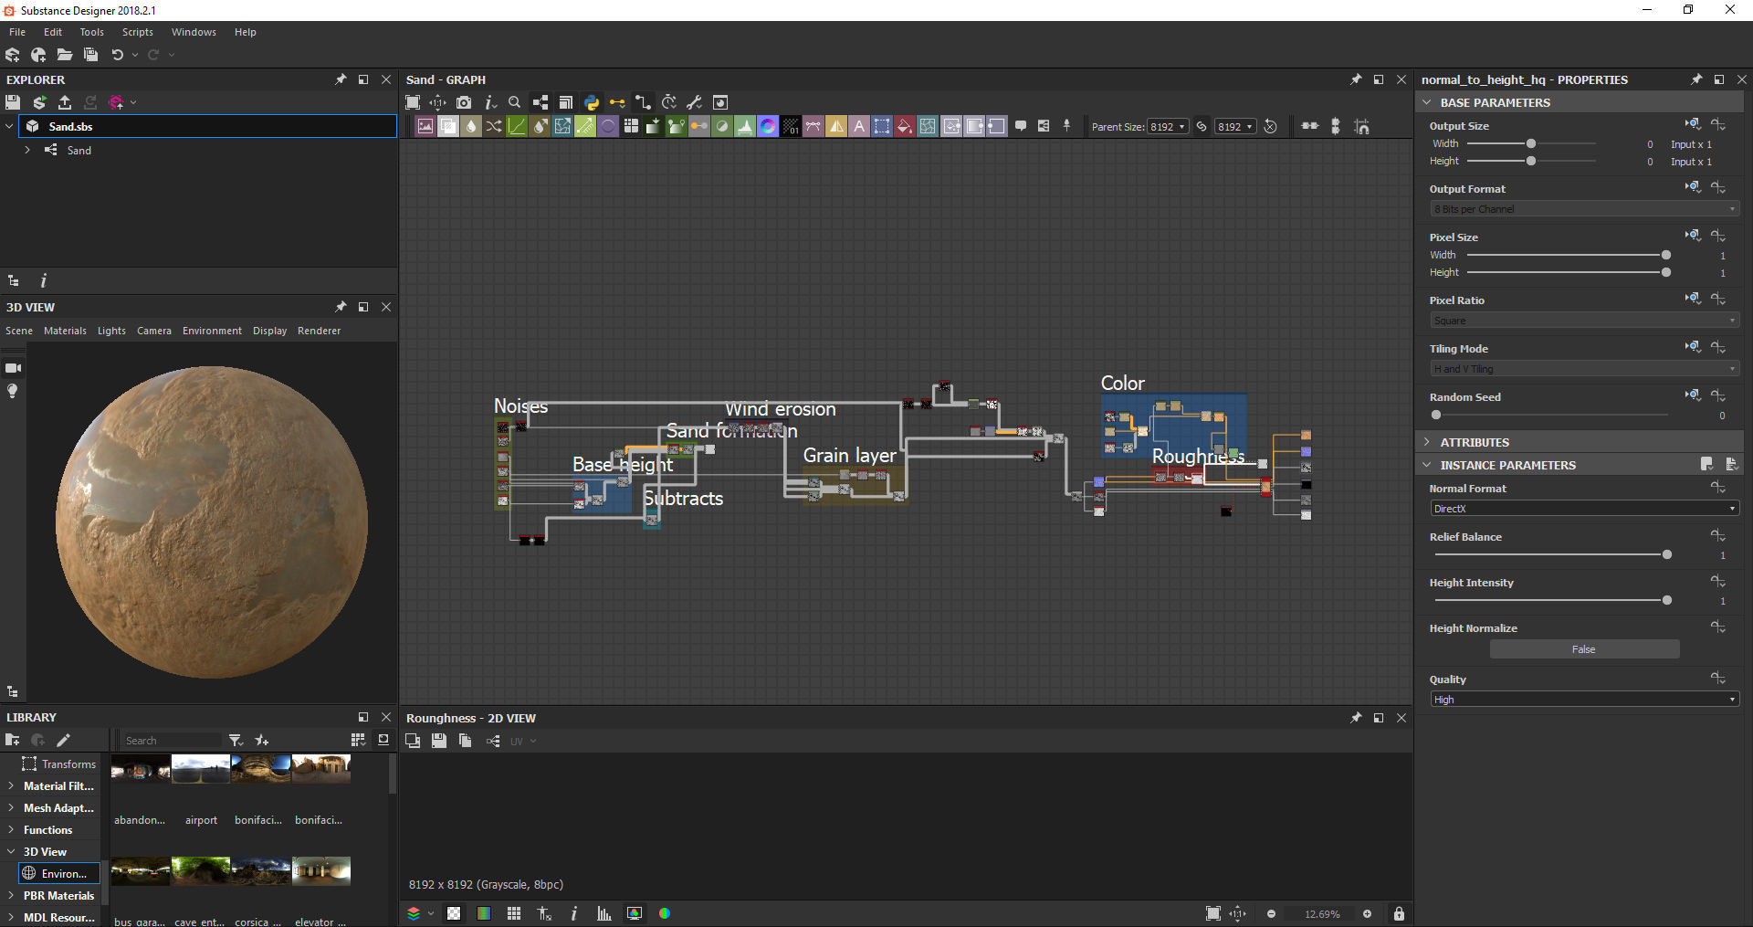
Task: Collapse the Instance Parameters section
Action: pyautogui.click(x=1427, y=465)
